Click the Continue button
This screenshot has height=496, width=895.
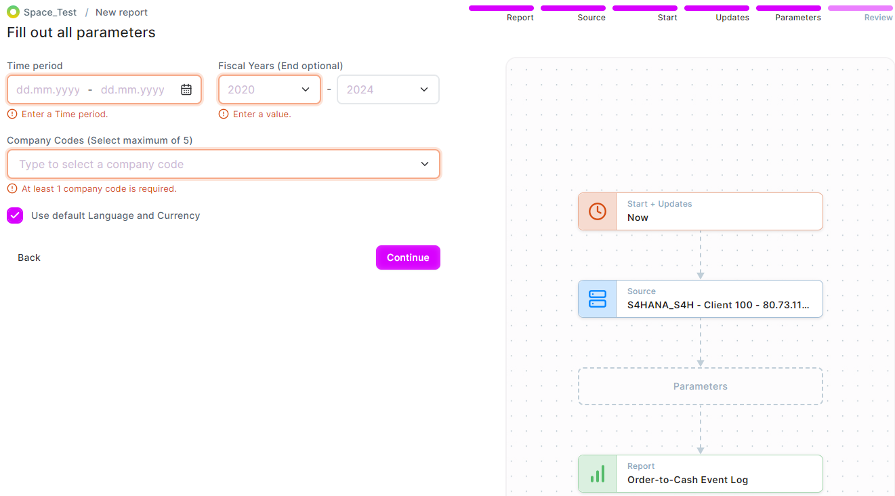[x=407, y=257]
